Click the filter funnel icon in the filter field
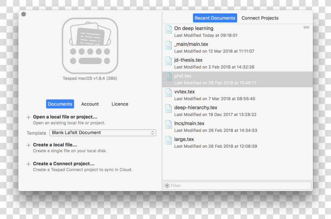This screenshot has height=219, width=331. [167, 186]
